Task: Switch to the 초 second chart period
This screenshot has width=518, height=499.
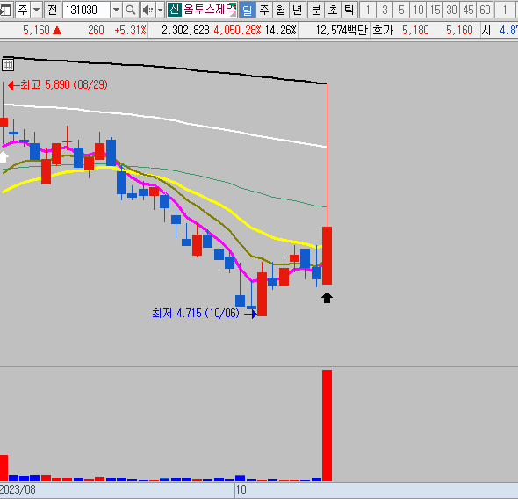Action: 333,10
